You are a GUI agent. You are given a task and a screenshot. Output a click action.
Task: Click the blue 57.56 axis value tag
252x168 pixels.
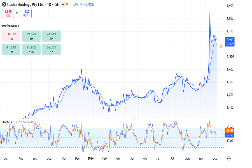click(x=230, y=135)
